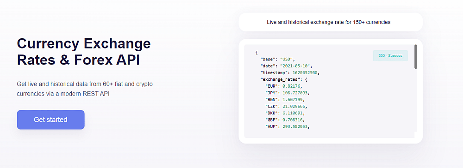Click the Get started button

point(50,120)
